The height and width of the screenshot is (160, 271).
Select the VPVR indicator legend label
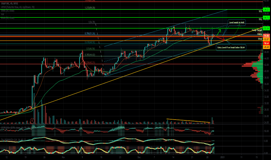click(18, 7)
